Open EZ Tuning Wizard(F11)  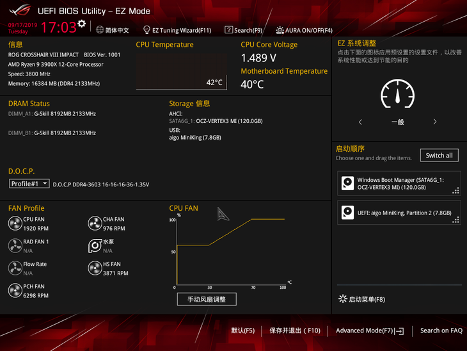[182, 30]
